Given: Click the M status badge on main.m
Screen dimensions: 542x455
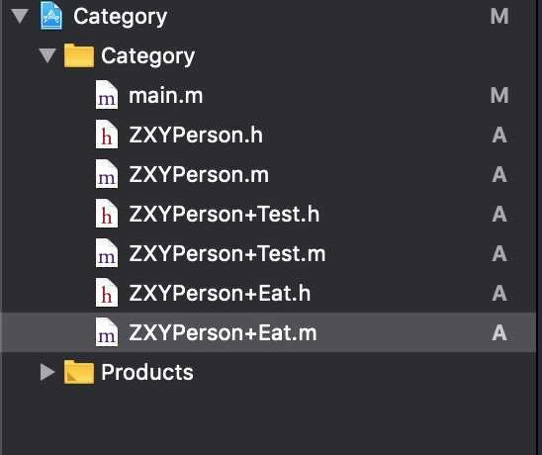Looking at the screenshot, I should (499, 95).
